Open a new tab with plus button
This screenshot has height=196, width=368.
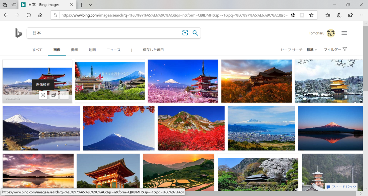click(x=81, y=5)
